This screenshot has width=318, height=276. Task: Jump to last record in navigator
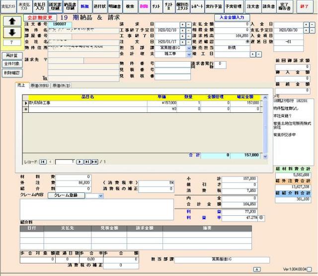click(87, 162)
